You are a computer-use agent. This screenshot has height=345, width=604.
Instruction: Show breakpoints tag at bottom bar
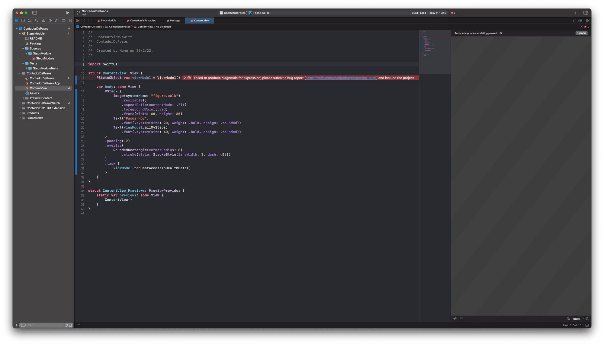pyautogui.click(x=79, y=325)
